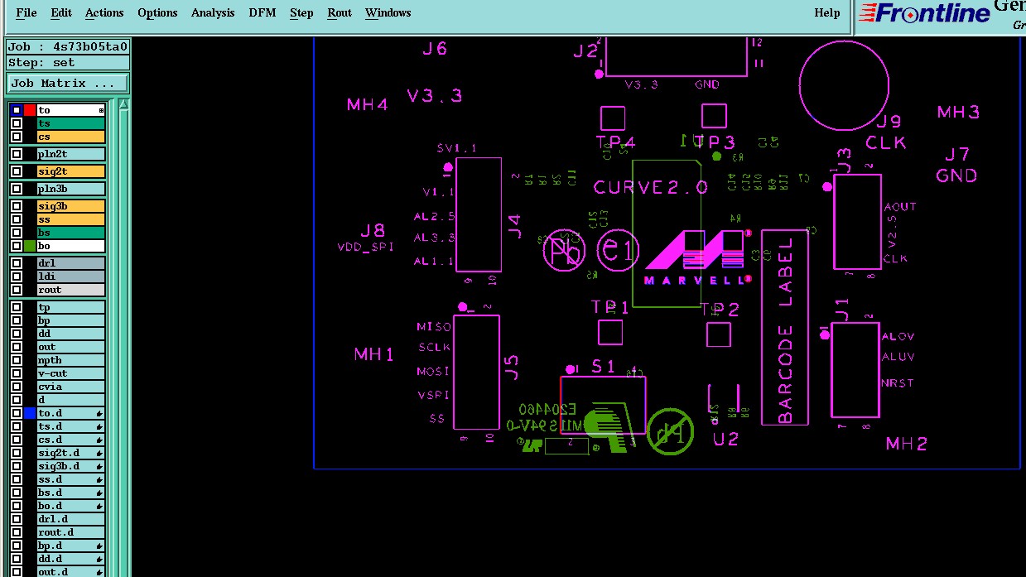1026x577 pixels.
Task: Select the green mirrored Pb-free symbol
Action: point(670,431)
